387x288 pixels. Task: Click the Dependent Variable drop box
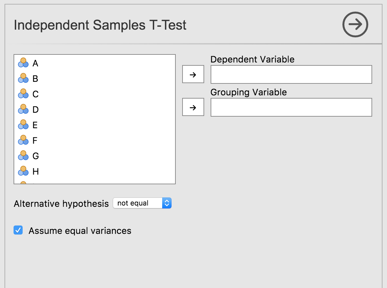291,74
